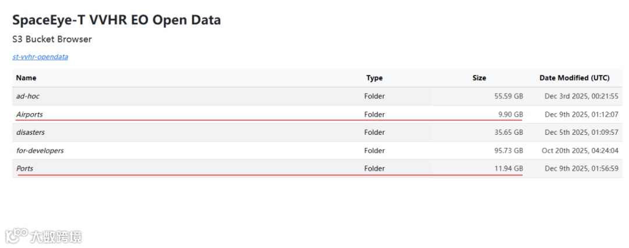Click the 35.65 GB size value

[x=508, y=132]
